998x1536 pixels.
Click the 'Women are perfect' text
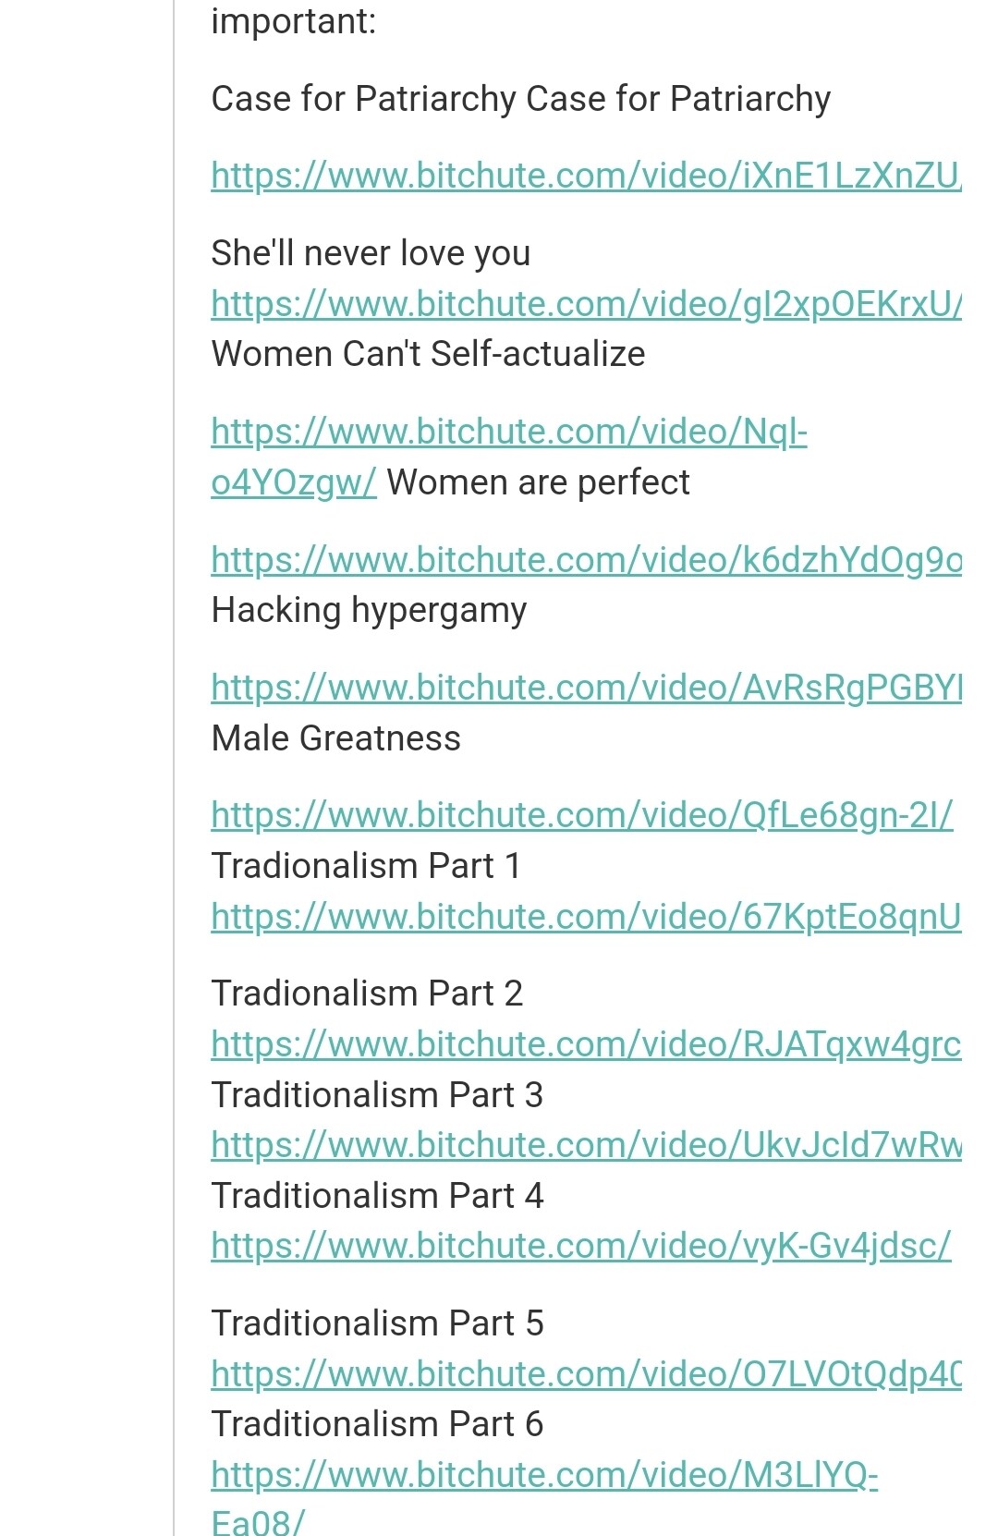[x=538, y=482]
